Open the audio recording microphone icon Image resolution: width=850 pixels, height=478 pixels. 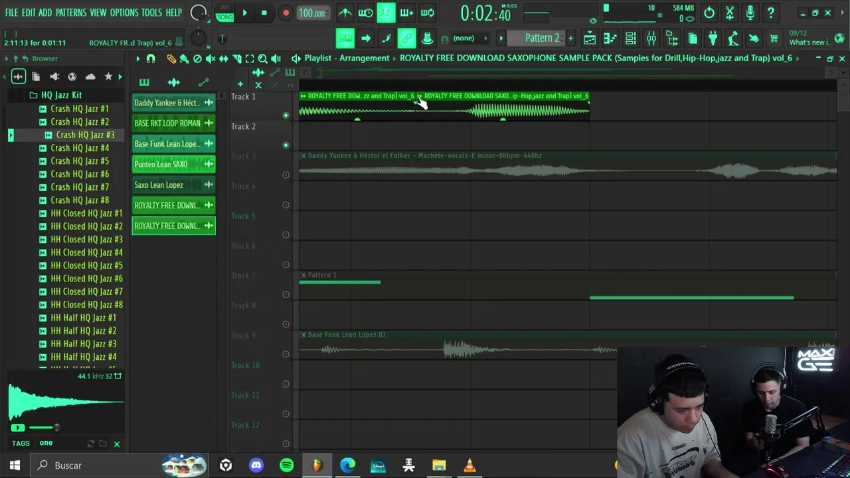coord(750,13)
